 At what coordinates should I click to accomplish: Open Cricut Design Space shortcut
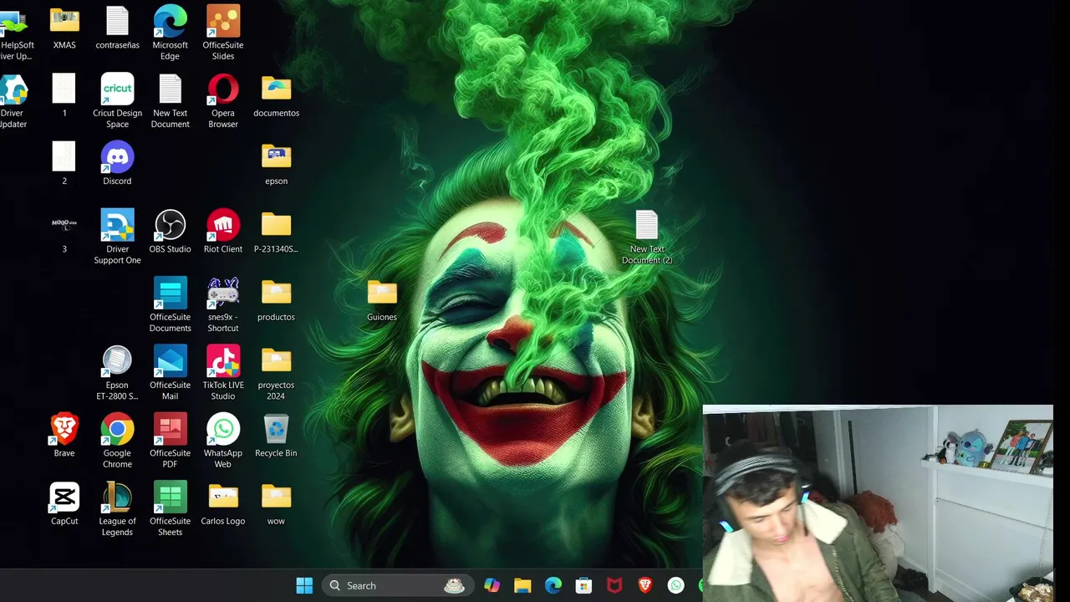[x=117, y=101]
